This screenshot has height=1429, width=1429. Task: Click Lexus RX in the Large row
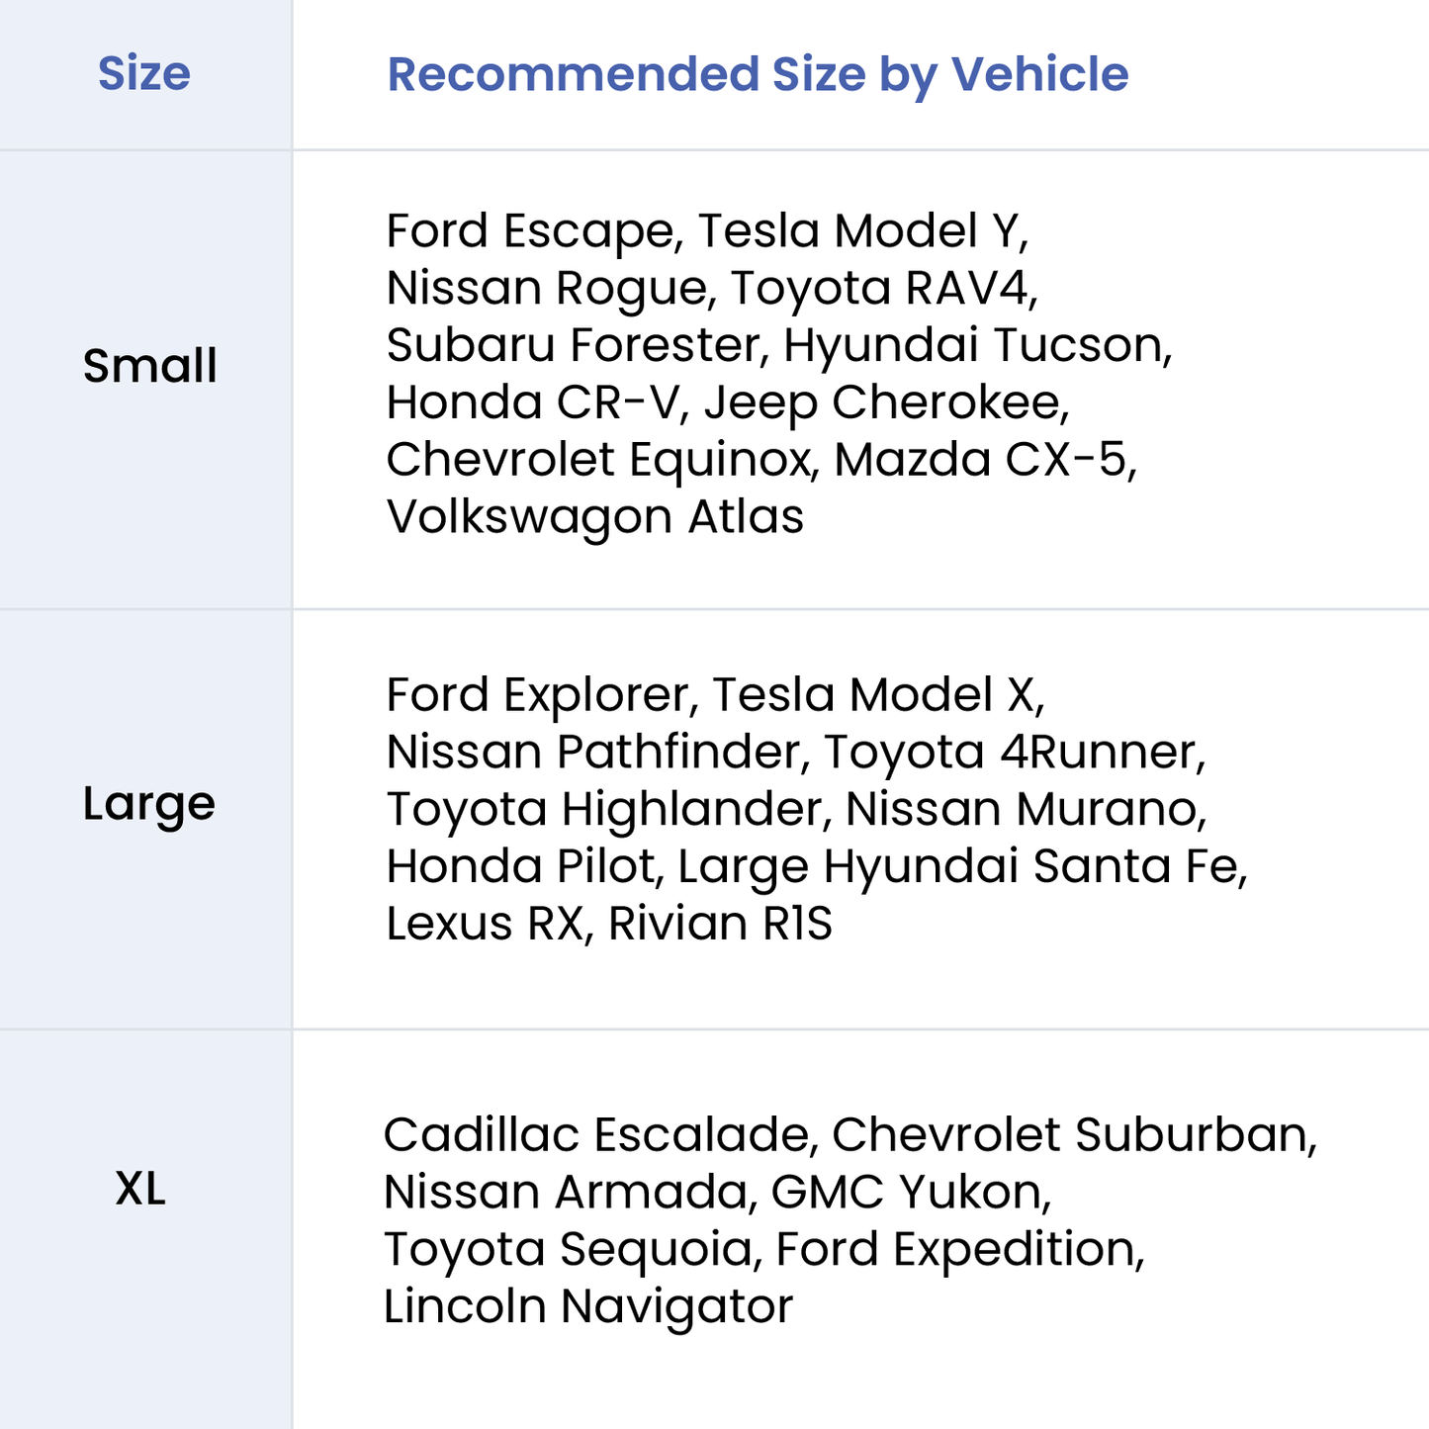(483, 924)
